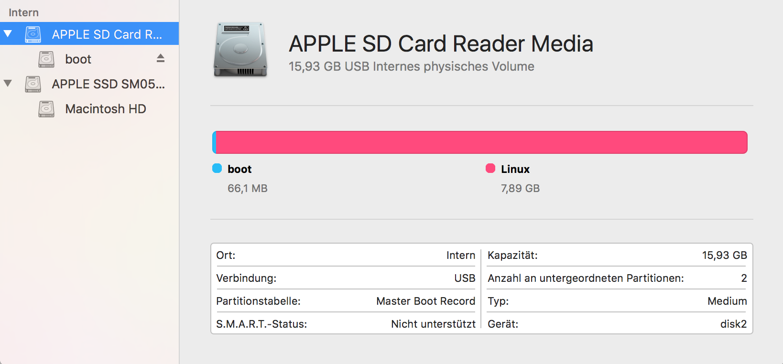Click the pink Linux partition usage bar
Viewport: 783px width, 364px height.
[x=481, y=142]
